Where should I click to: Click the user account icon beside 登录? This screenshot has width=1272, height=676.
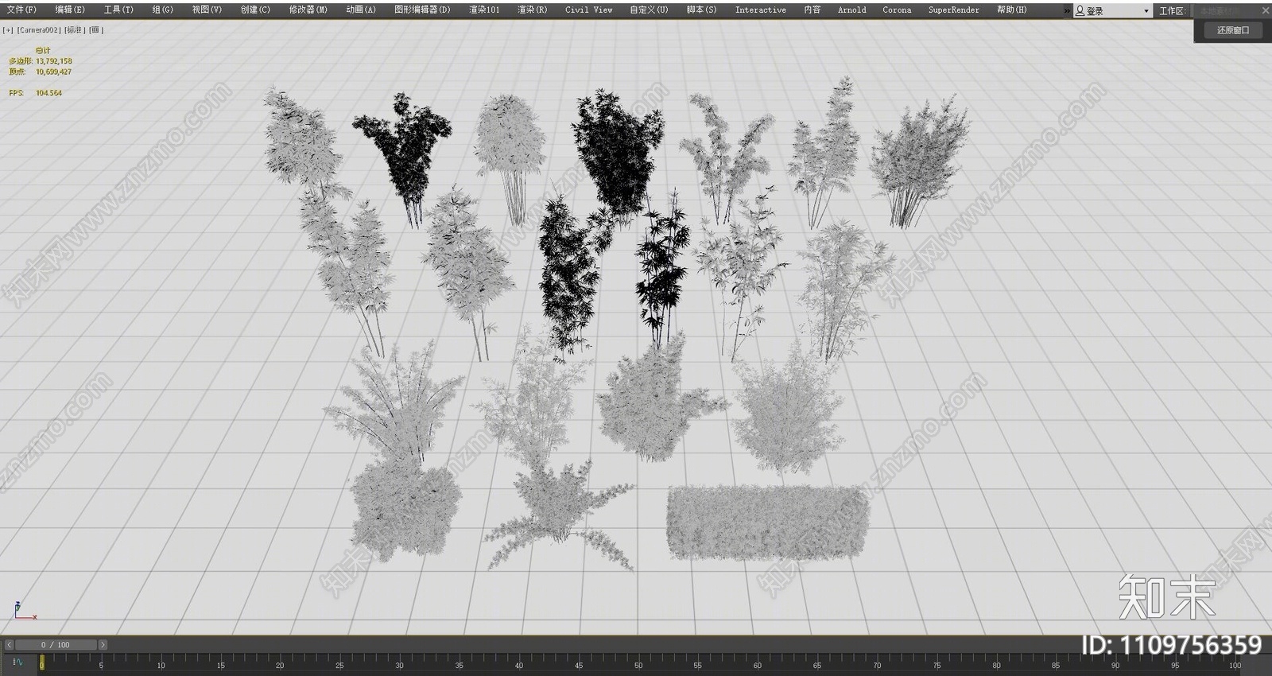(1080, 11)
